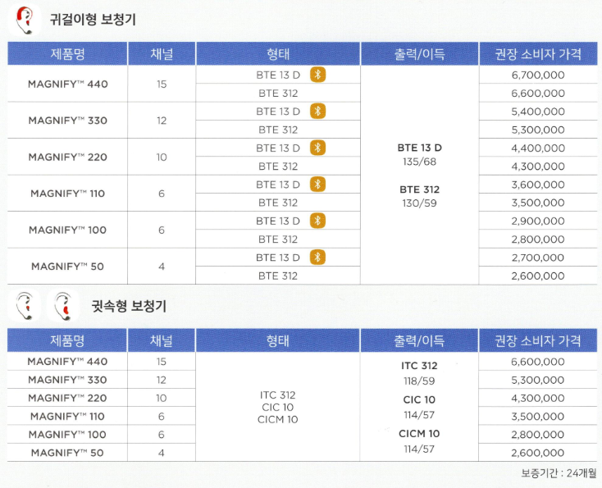This screenshot has width=602, height=488.
Task: Click the price 4,400,000
Action: (538, 148)
